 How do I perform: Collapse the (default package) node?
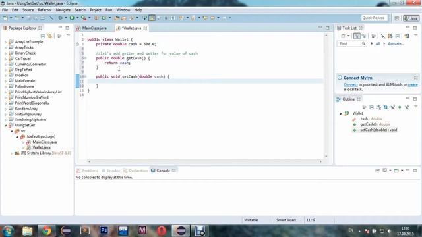(x=18, y=136)
